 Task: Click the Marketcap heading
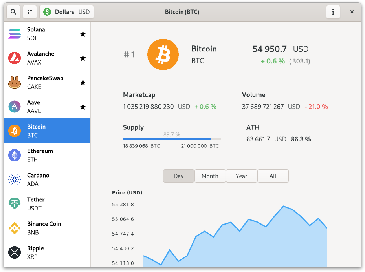point(139,95)
